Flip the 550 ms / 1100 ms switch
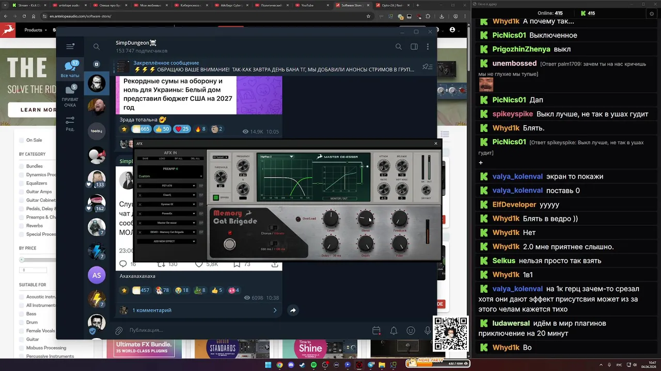 (x=273, y=243)
